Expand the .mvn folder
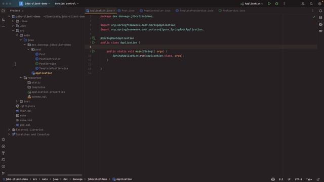The width and height of the screenshot is (324, 182). tap(13, 26)
